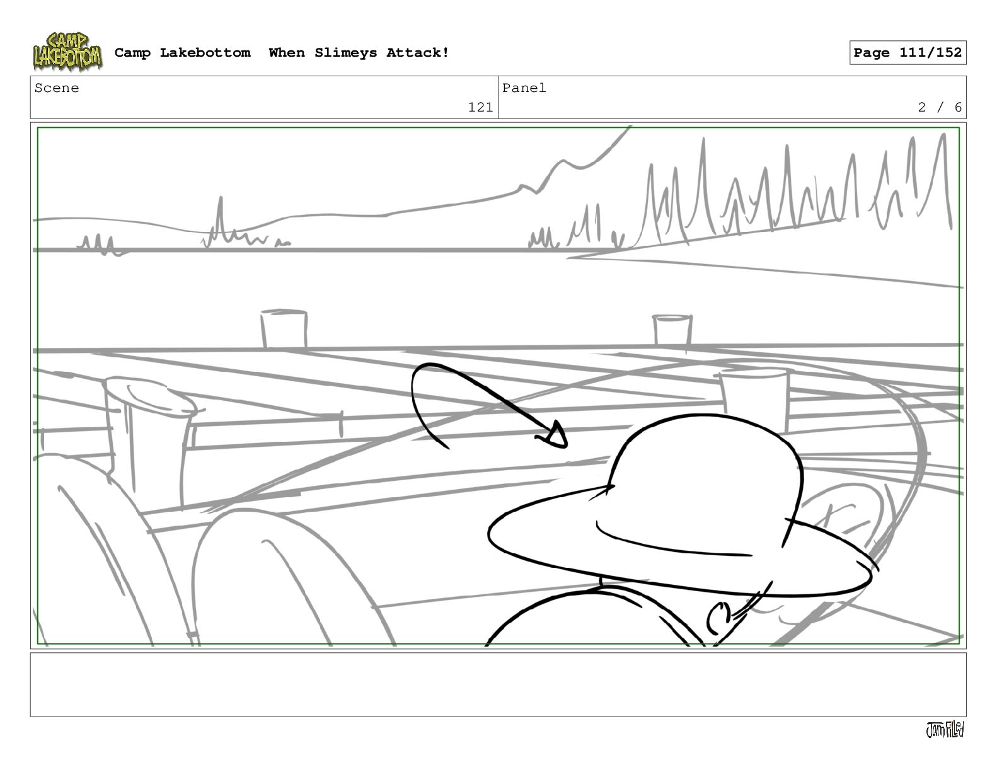The width and height of the screenshot is (997, 772).
Task: Click the 'Scene' label
Action: click(x=57, y=88)
